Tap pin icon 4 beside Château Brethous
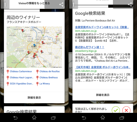Image resolution: width=137 pixels, height=122 pixels. 37,78
